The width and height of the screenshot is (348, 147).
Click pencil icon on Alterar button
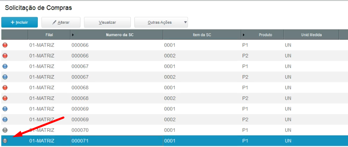[54, 22]
